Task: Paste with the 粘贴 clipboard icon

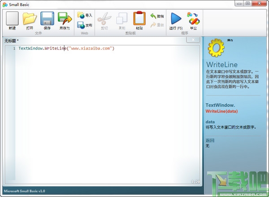Action: pos(139,18)
